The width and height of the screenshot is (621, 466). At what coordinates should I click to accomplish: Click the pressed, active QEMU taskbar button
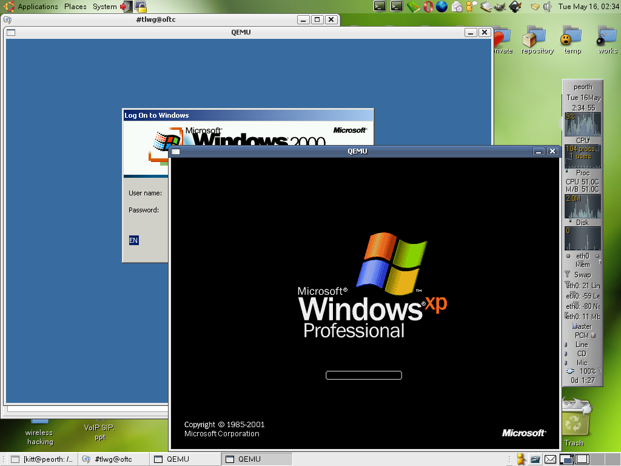click(257, 459)
